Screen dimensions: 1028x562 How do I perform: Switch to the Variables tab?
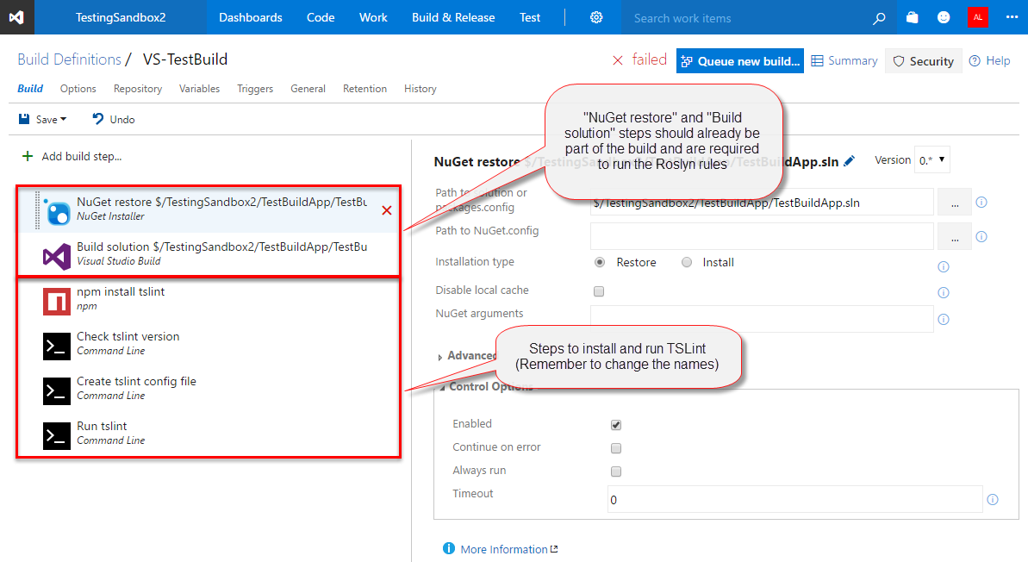pos(199,89)
